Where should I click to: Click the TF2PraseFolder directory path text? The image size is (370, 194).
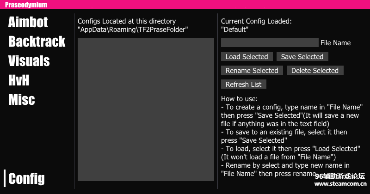133,30
